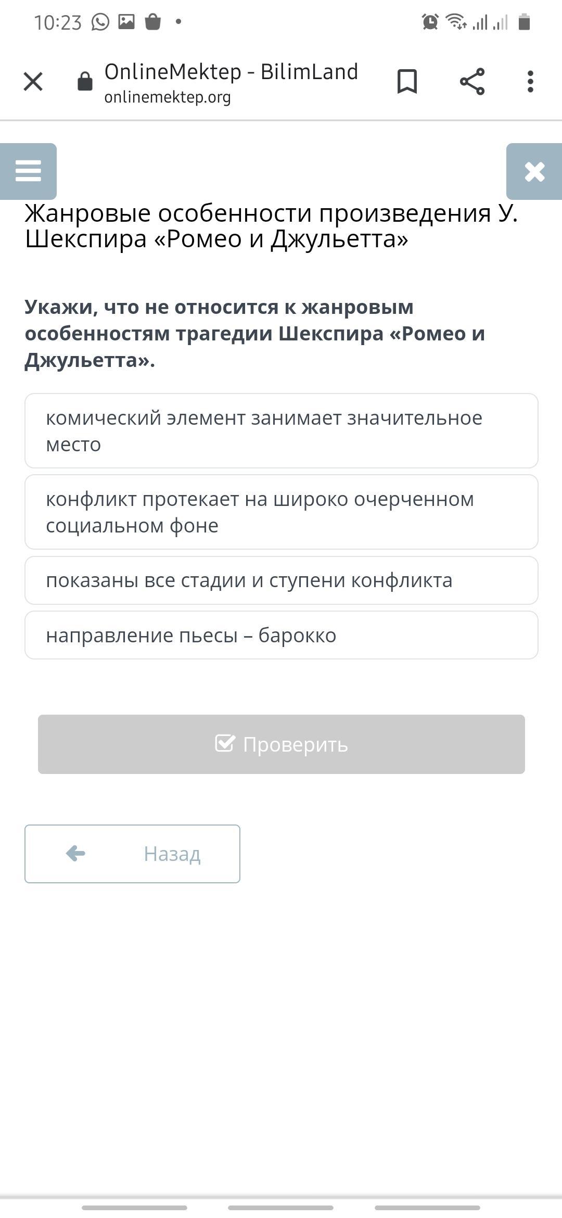Viewport: 562px width, 1218px height.
Task: Select answer "комический элемент занимает значительное место"
Action: coord(281,431)
